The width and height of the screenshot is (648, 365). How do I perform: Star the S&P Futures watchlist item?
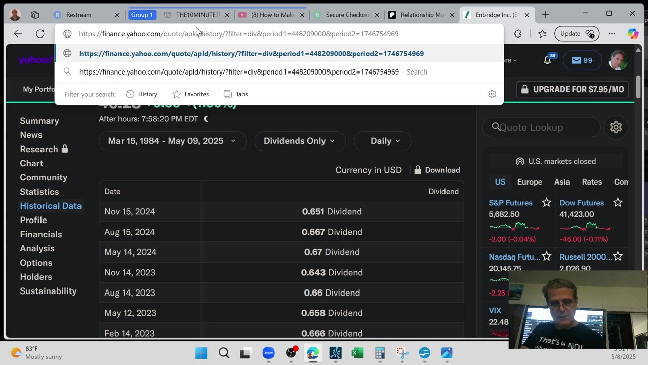click(x=546, y=203)
